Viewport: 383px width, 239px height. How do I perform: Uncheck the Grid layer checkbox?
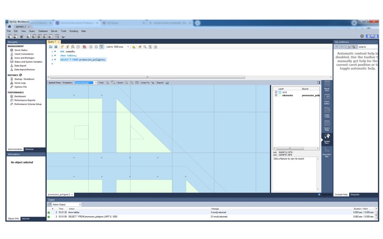point(276,92)
